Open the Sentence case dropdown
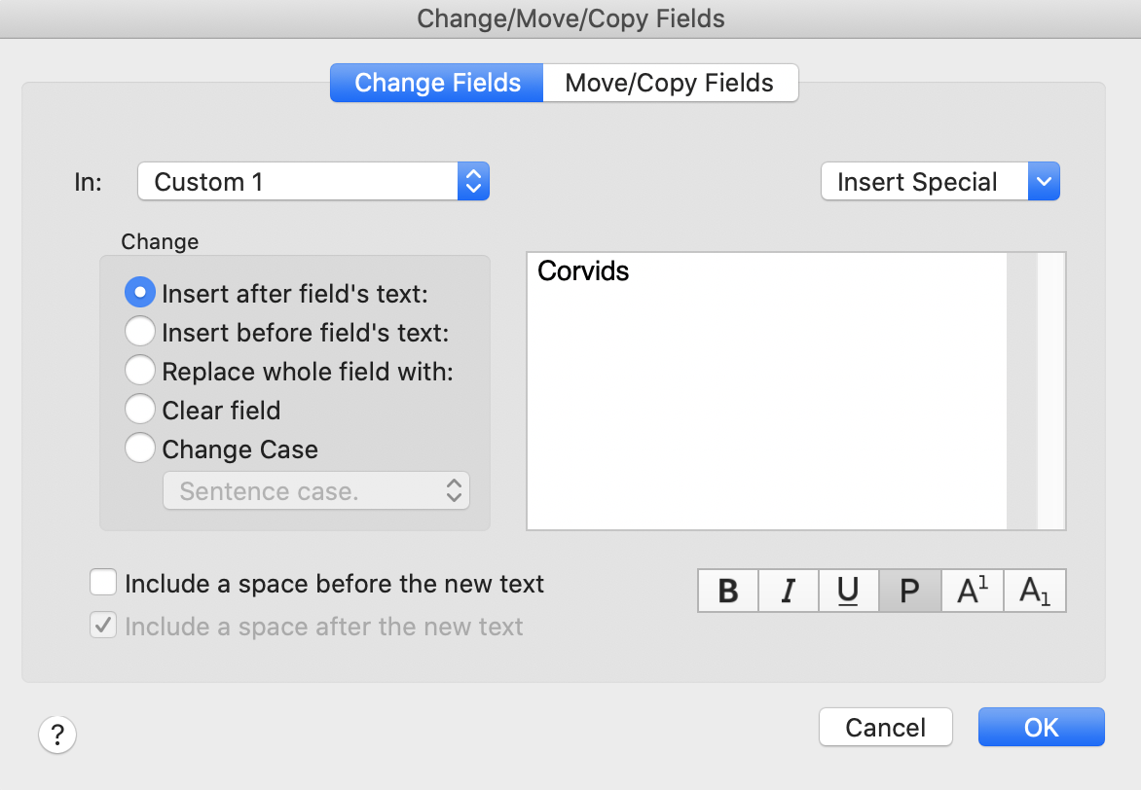Viewport: 1141px width, 790px height. (316, 491)
